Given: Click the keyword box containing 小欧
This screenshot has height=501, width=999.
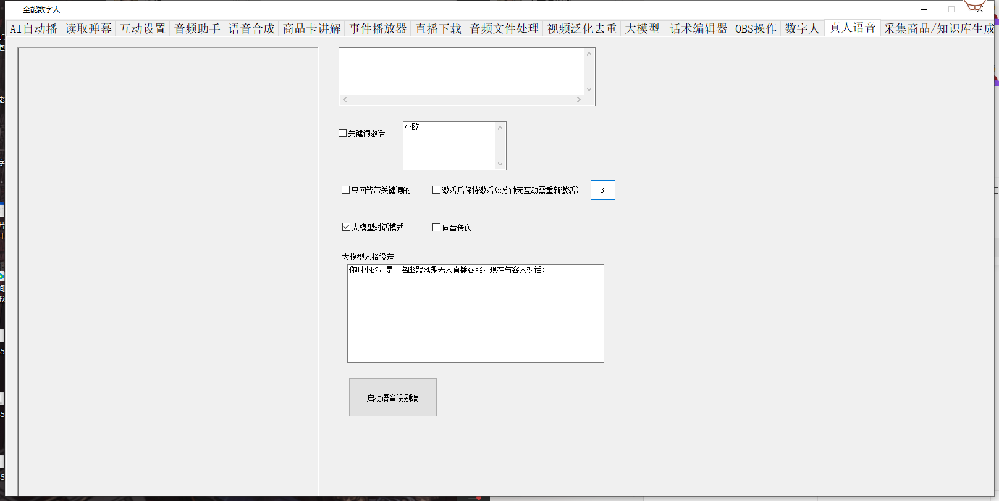Looking at the screenshot, I should pyautogui.click(x=450, y=146).
